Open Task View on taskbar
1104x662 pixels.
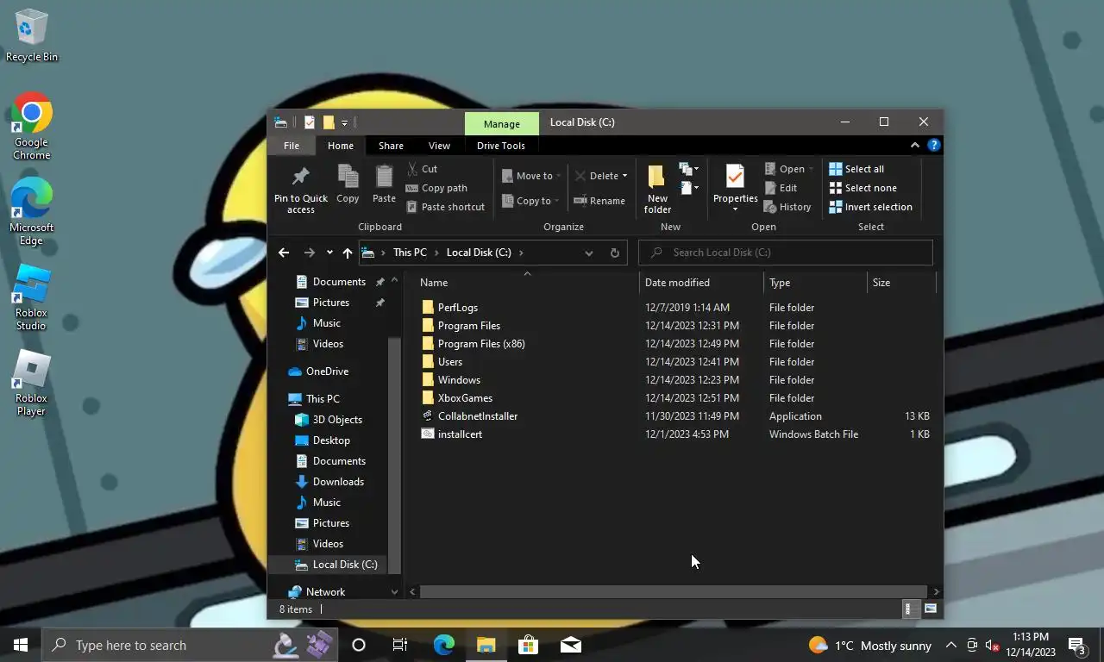pos(400,645)
